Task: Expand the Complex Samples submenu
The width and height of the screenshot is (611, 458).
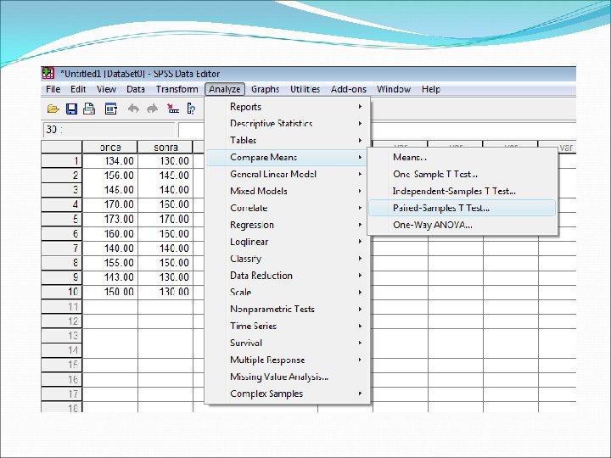Action: tap(288, 394)
